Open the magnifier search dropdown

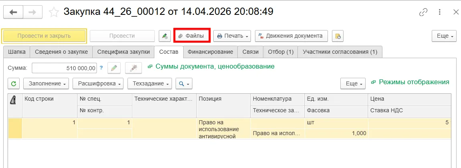click(184, 83)
